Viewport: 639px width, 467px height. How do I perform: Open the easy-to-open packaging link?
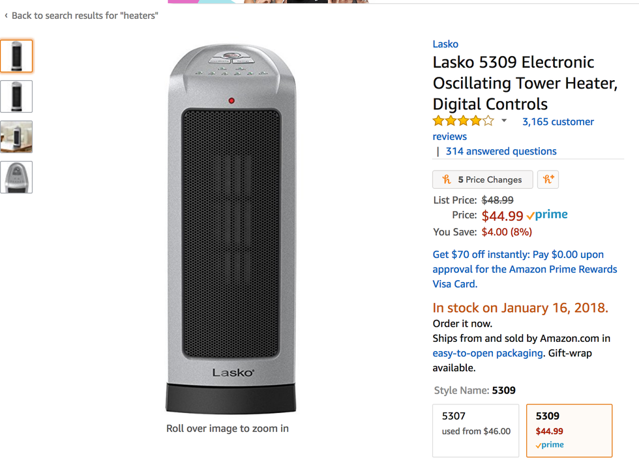coord(487,353)
